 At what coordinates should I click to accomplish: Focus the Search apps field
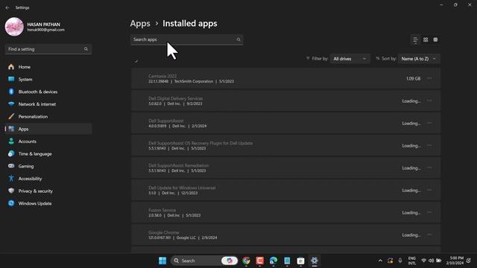coord(187,39)
